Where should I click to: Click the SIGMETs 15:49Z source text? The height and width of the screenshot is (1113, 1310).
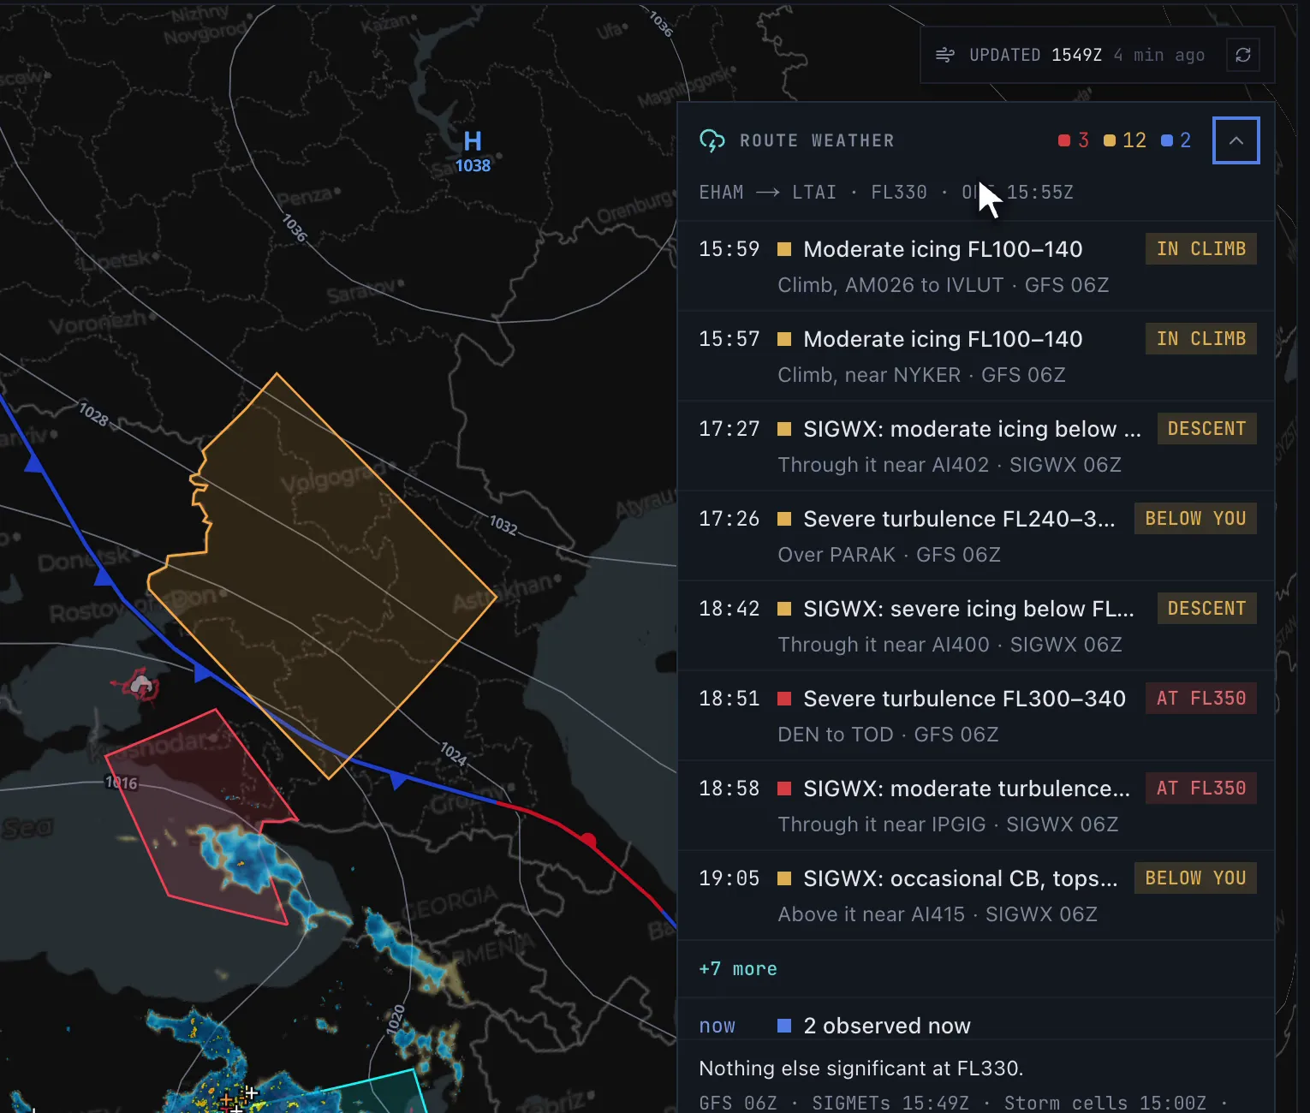click(890, 1103)
